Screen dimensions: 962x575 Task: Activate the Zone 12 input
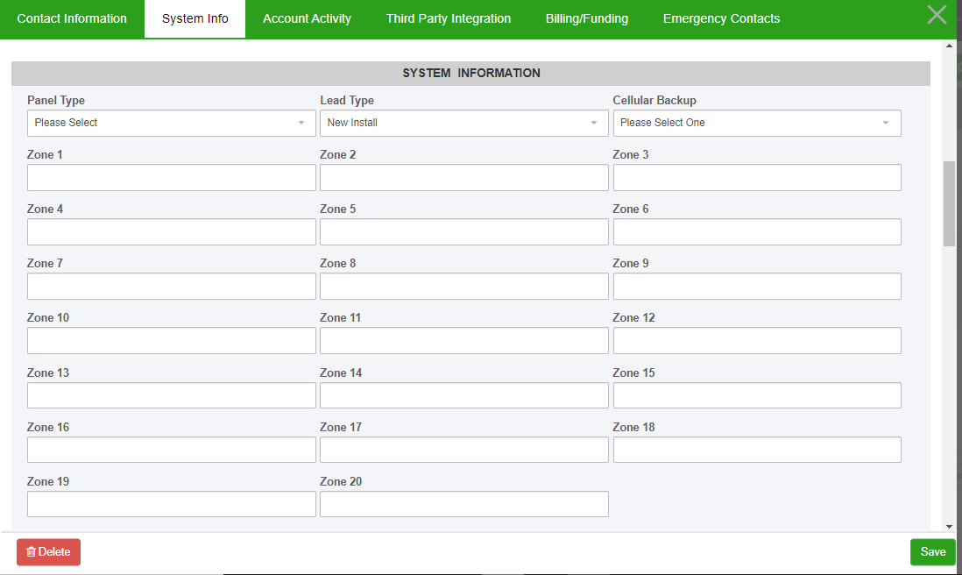[x=757, y=341]
